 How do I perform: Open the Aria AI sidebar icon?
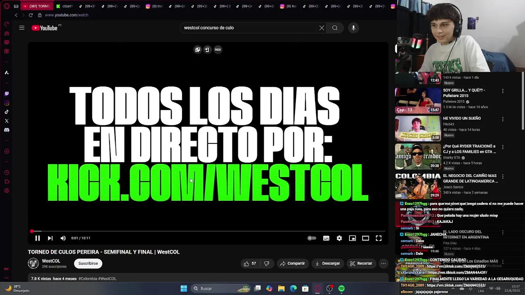(x=7, y=73)
